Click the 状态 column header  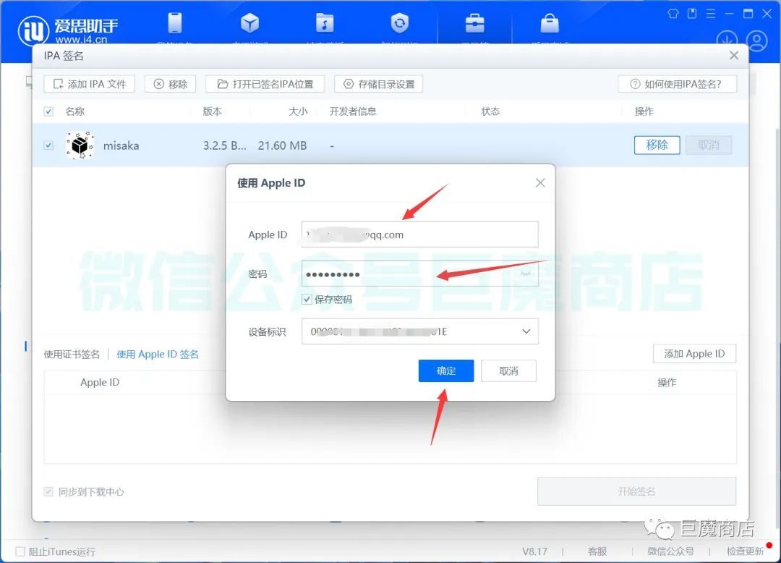(x=490, y=111)
